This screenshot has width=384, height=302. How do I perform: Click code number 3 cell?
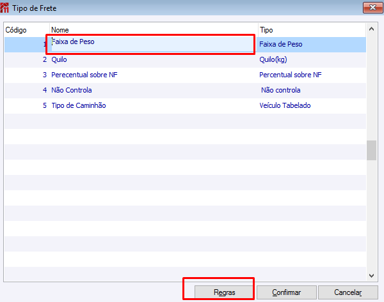[x=27, y=75]
